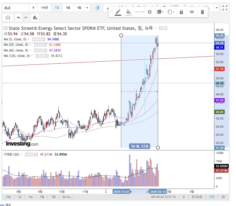Viewport: 236px width, 206px height.
Task: Toggle percent scale with % button
Action: [184, 197]
